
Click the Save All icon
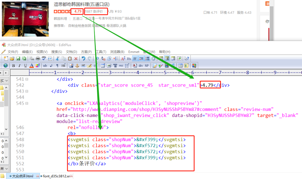point(24,58)
